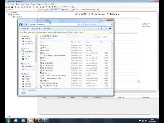
Task: Open the Arrange by Folder dropdown
Action: coord(105,37)
